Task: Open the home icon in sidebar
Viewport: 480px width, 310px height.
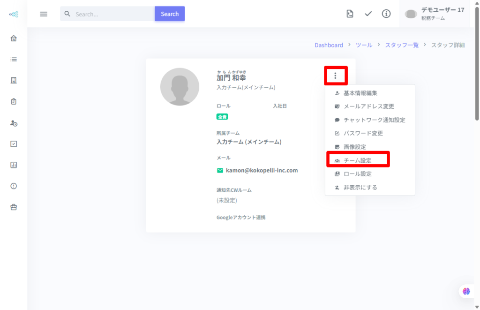Action: point(14,38)
